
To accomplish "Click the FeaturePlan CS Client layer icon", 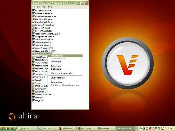I will [x=33, y=34].
